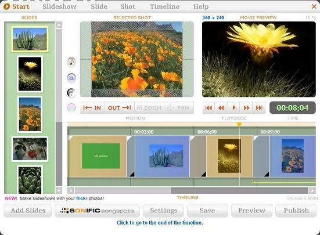
Task: Select the poppies clip in the timeline
Action: coord(293,156)
